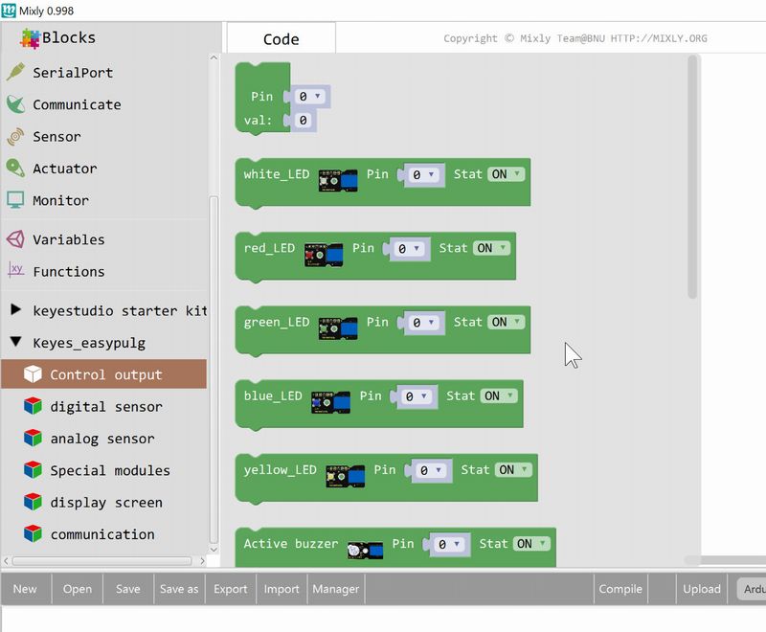Screen dimensions: 766x632
Task: Open Pin dropdown on blue_LED block
Action: coord(417,396)
